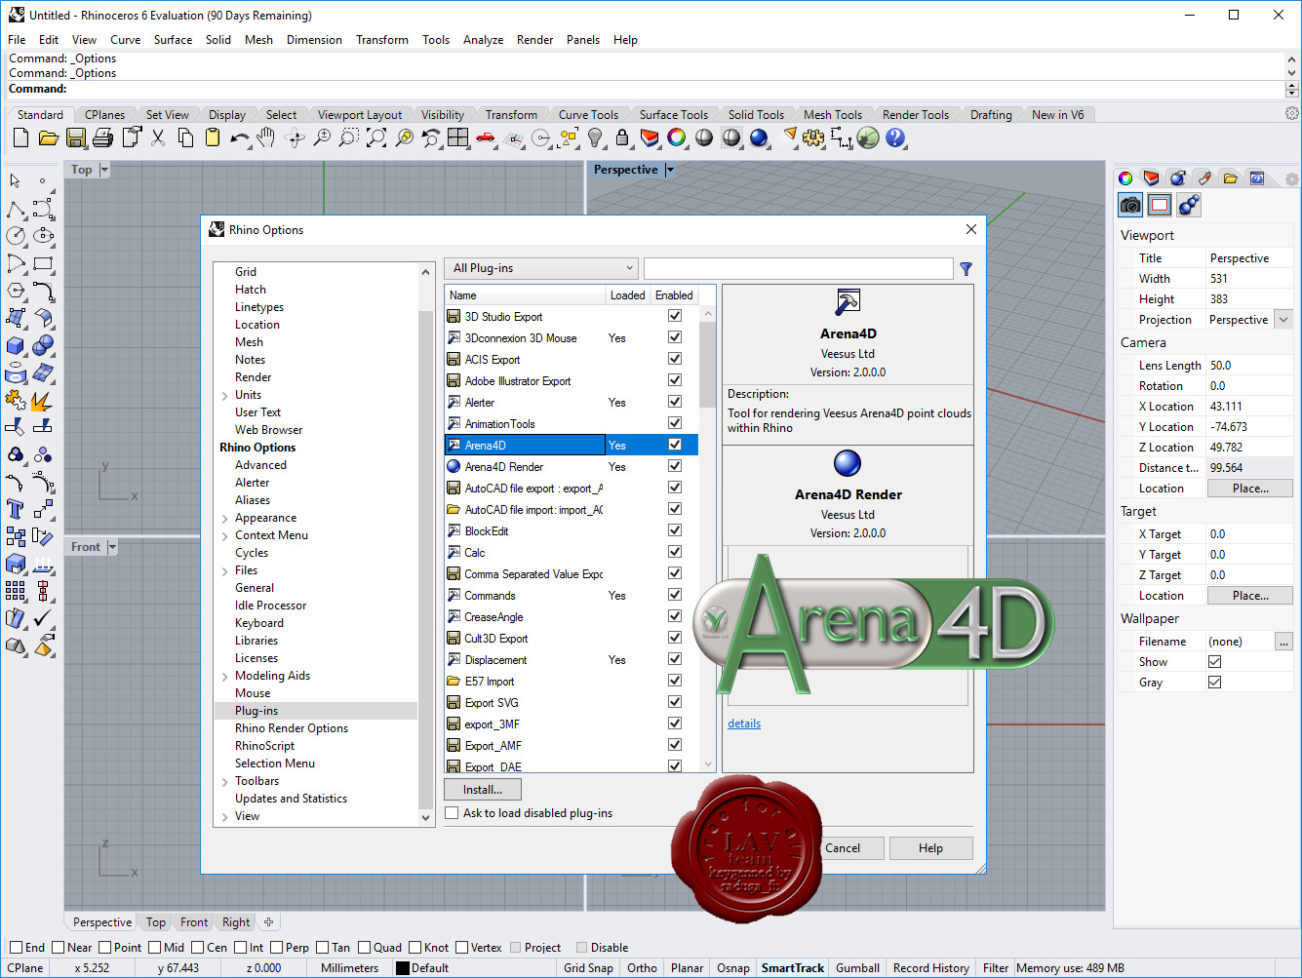Expand the Files tree item

click(x=225, y=571)
